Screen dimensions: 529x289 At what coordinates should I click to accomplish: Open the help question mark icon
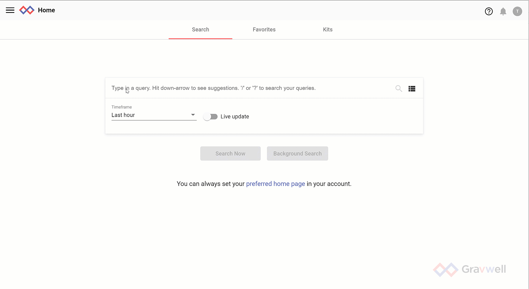click(x=488, y=11)
